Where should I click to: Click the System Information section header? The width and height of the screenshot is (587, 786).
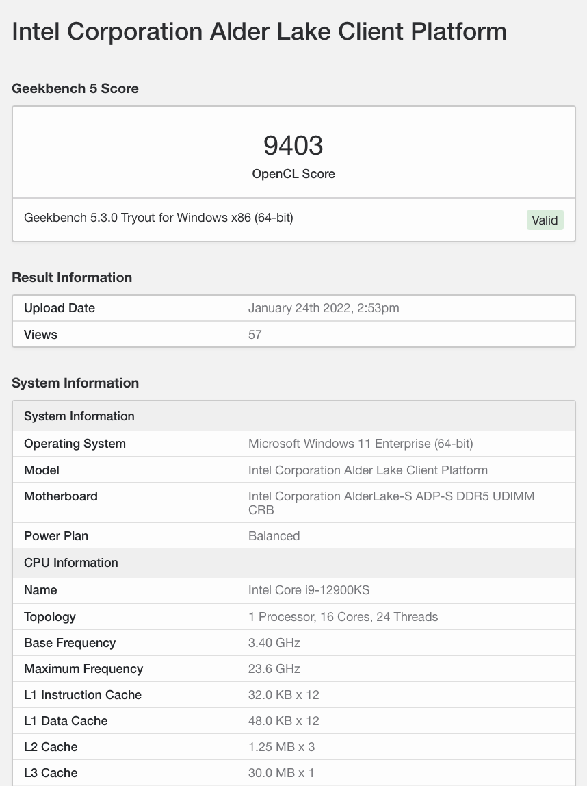tap(79, 416)
